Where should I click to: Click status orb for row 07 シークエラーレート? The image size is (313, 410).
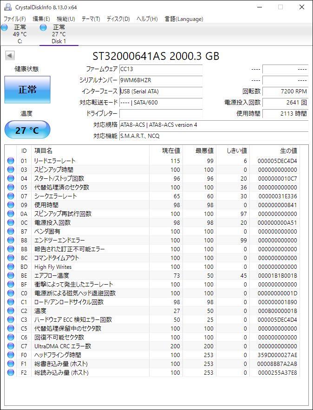point(11,196)
